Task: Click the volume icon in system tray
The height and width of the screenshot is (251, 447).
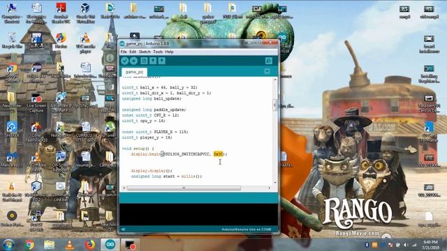Action: point(406,245)
